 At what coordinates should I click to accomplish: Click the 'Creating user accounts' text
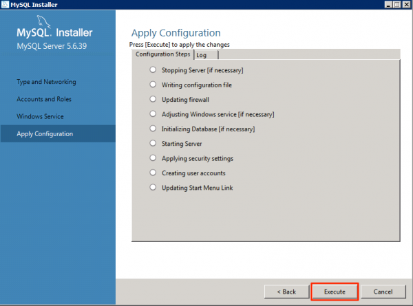click(193, 173)
